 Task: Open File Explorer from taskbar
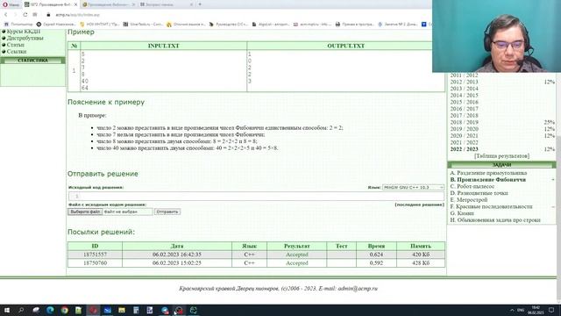pos(122,310)
